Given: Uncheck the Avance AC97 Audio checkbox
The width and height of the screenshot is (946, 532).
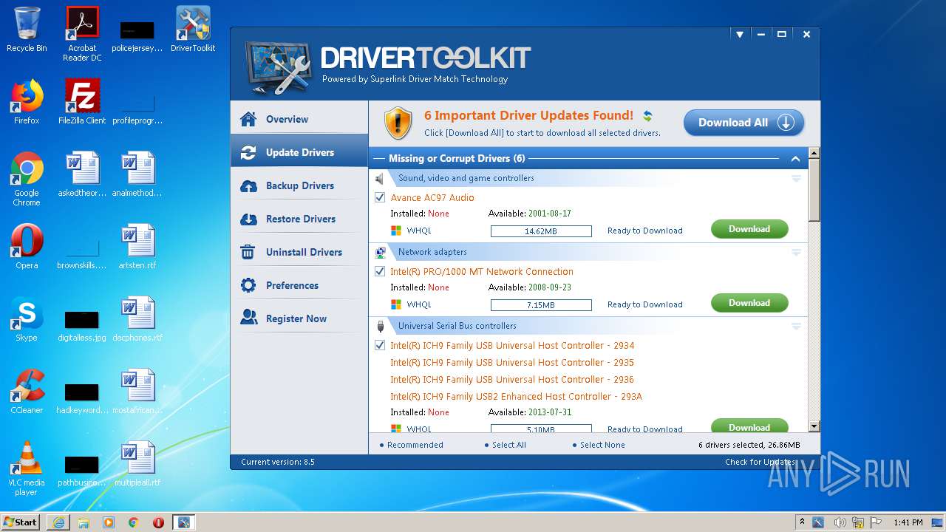Looking at the screenshot, I should click(x=380, y=197).
